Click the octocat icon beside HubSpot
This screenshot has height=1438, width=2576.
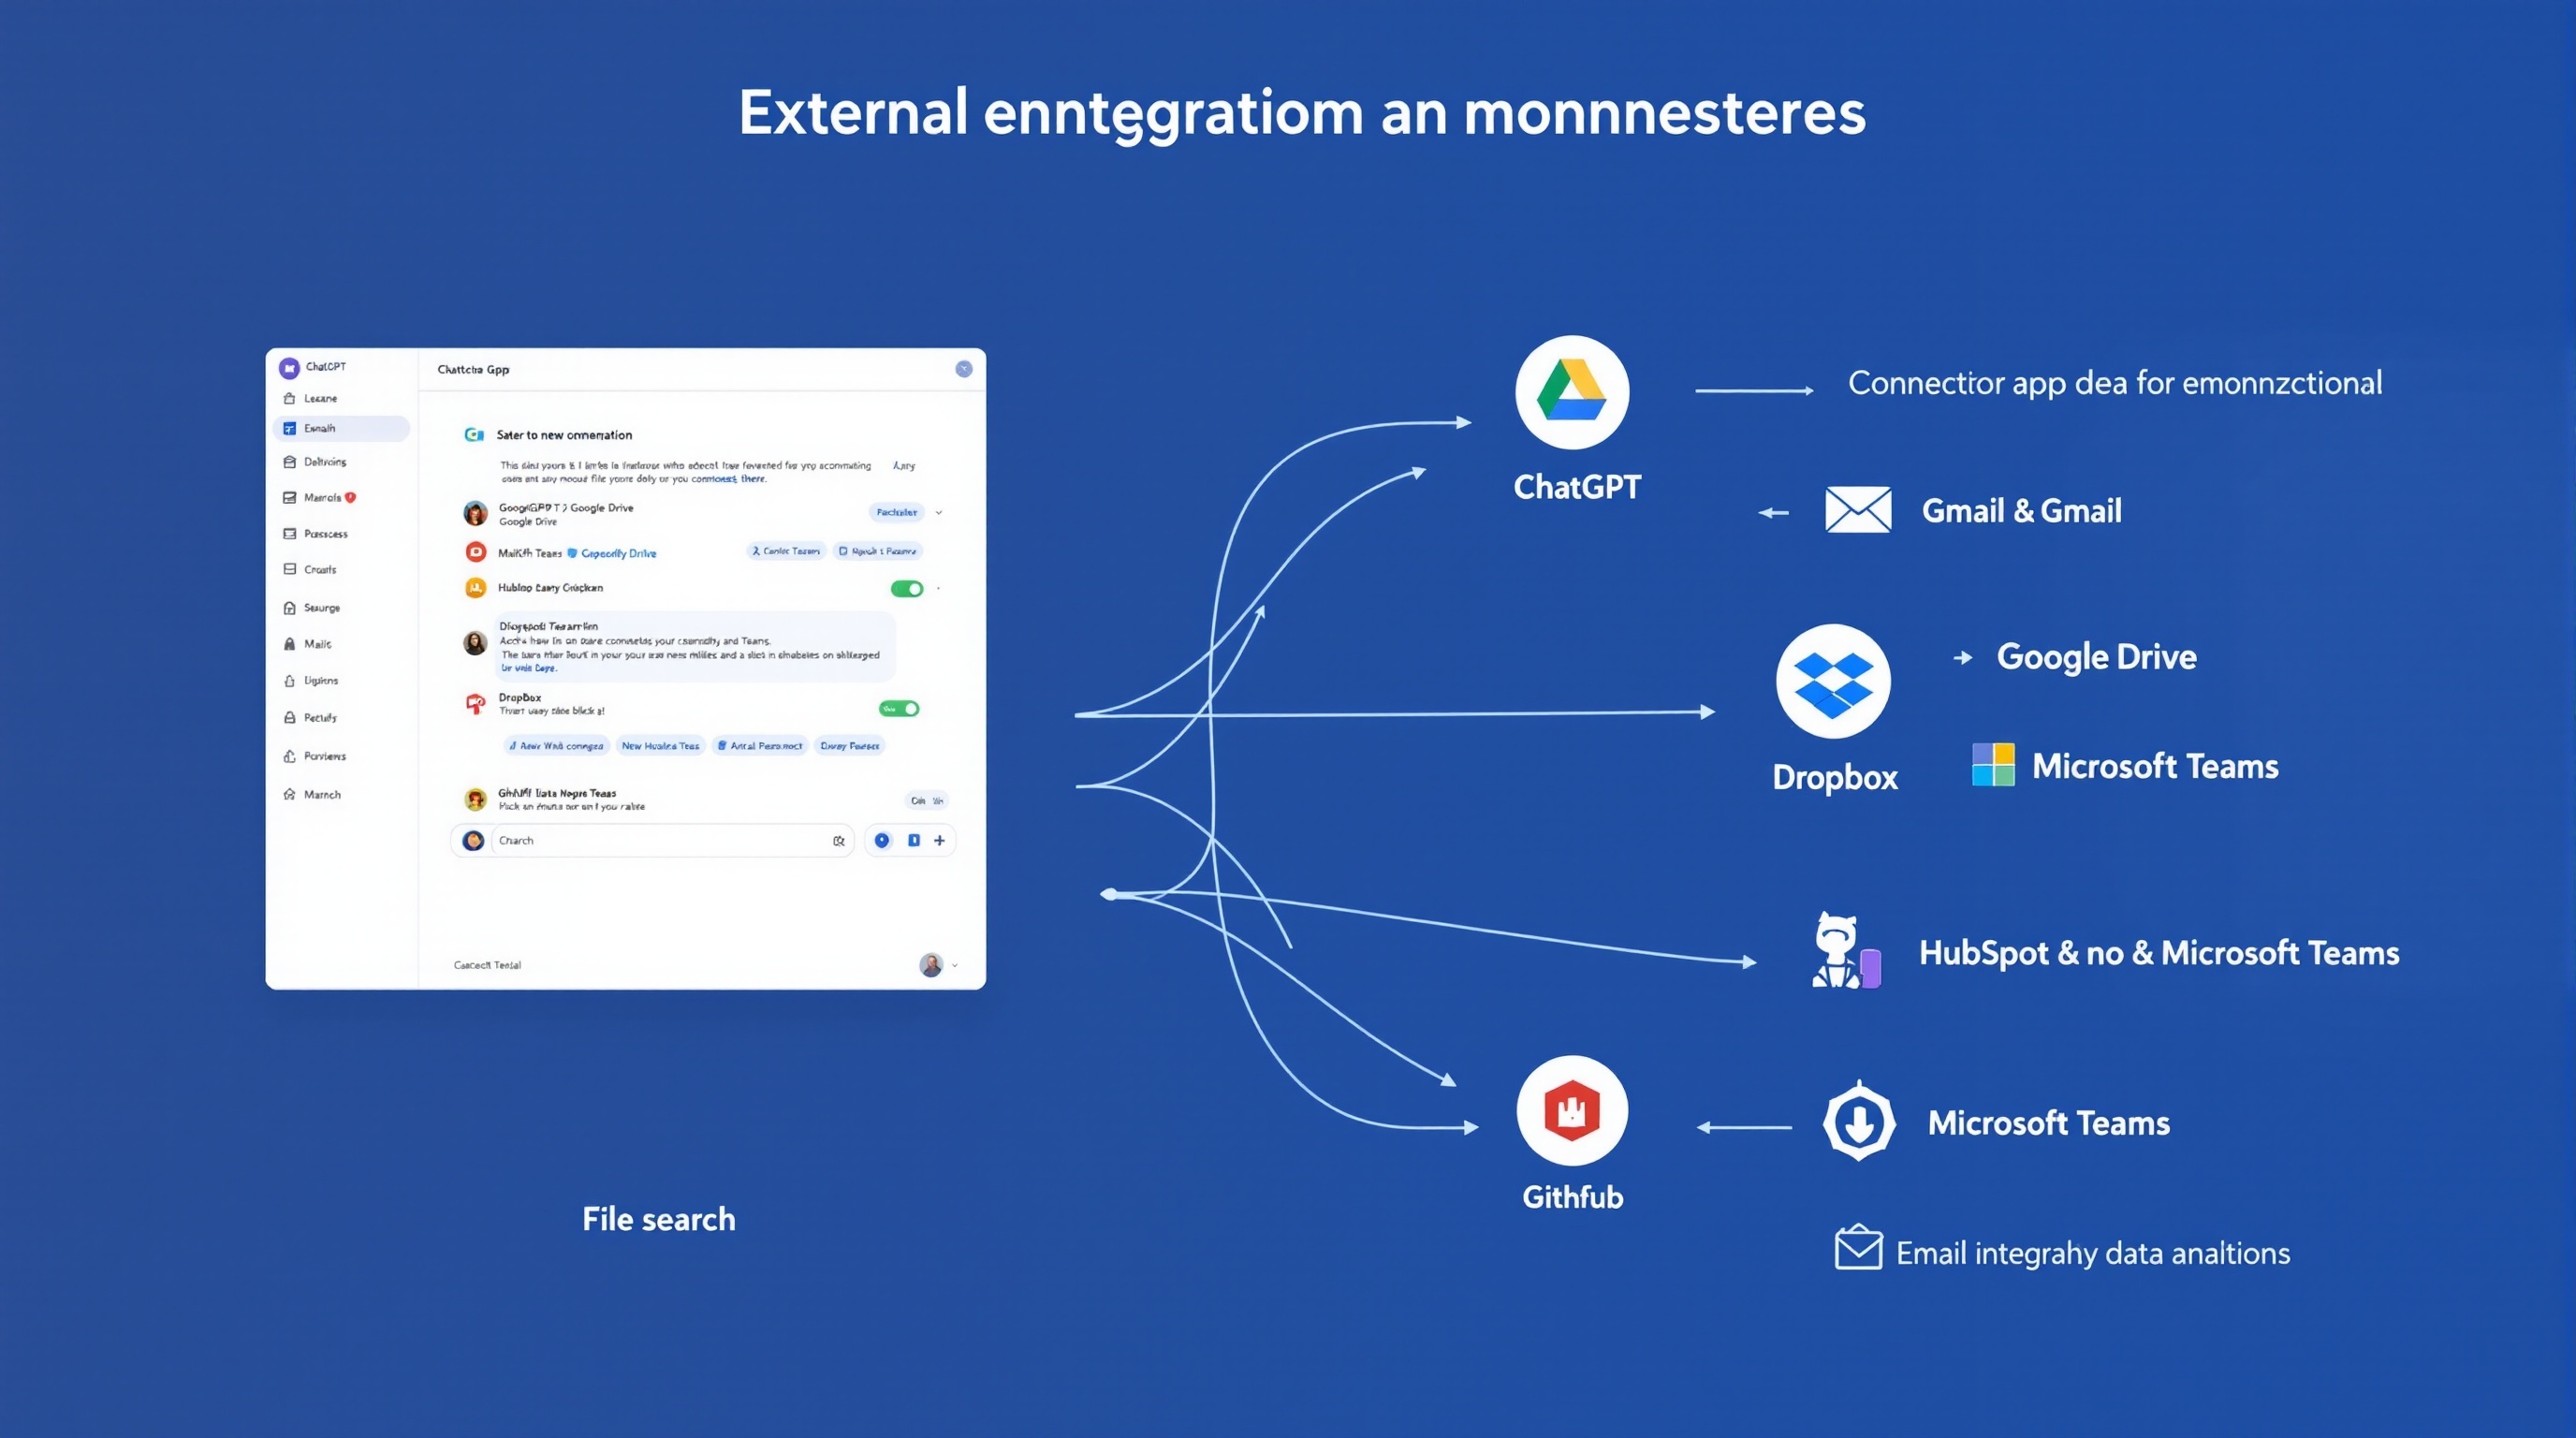pyautogui.click(x=1845, y=950)
